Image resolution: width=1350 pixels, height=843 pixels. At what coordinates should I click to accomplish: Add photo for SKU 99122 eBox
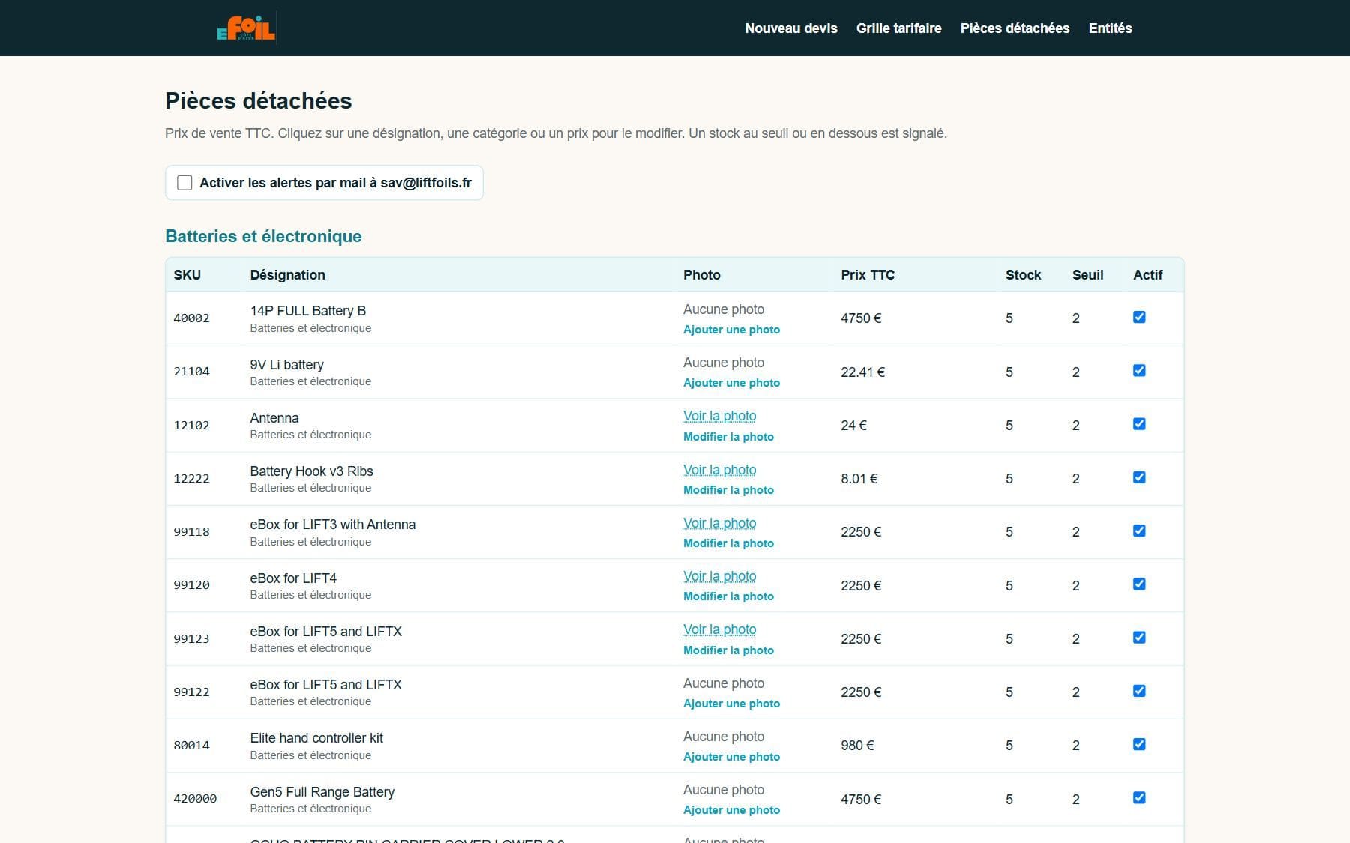(731, 704)
